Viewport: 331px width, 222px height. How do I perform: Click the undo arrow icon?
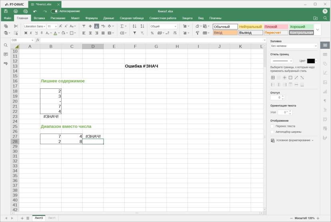[x=35, y=11]
